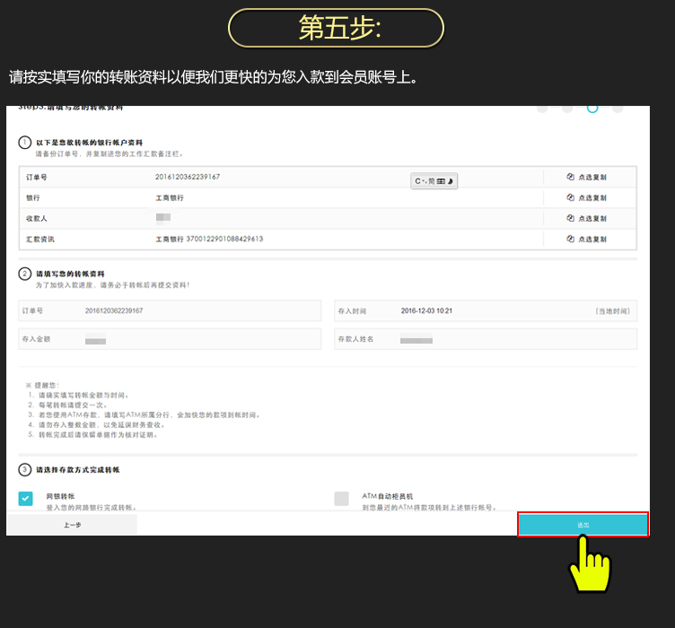Submit the form with 送出 button
Screen dimensions: 675x628
point(583,525)
